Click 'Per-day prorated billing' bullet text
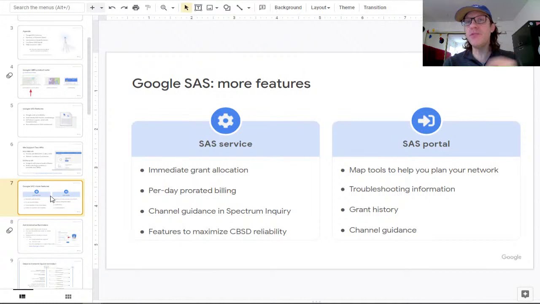The image size is (540, 304). click(192, 190)
